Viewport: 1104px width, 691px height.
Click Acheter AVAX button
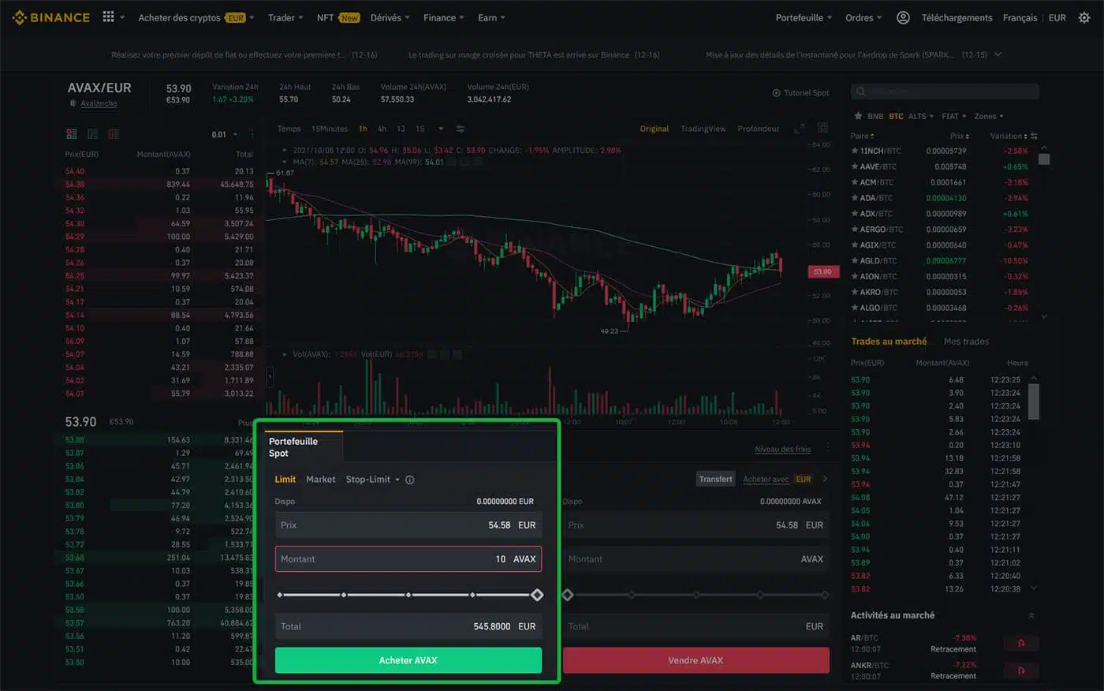point(408,660)
